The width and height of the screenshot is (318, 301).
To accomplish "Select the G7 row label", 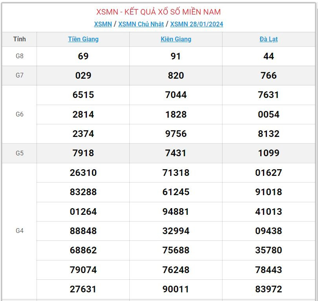I will 19,75.
